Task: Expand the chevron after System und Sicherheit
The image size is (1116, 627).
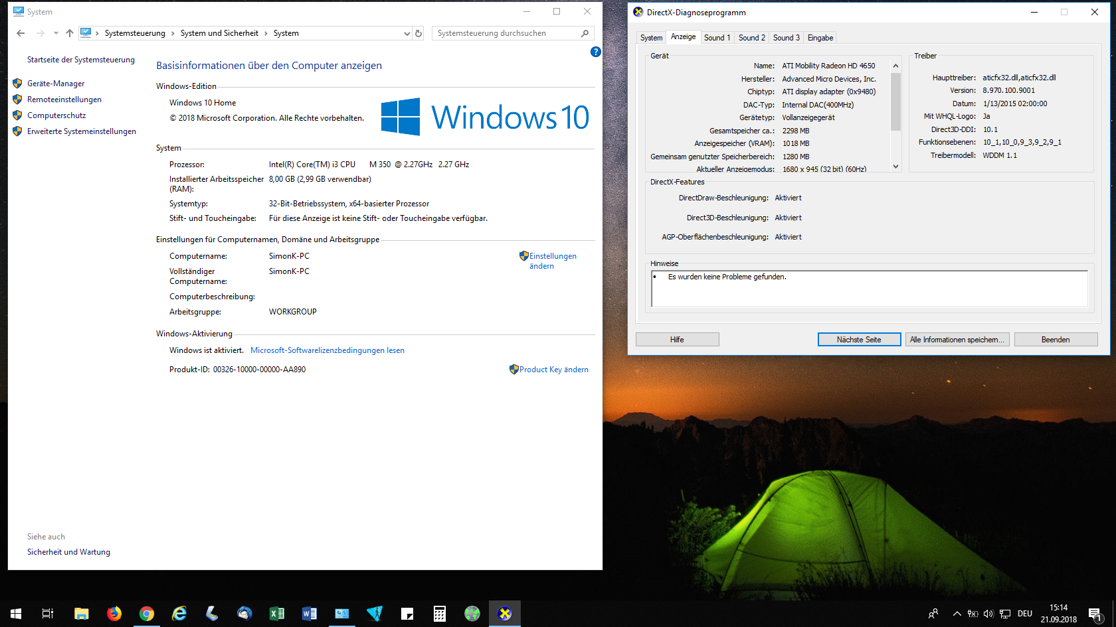Action: pyautogui.click(x=266, y=33)
